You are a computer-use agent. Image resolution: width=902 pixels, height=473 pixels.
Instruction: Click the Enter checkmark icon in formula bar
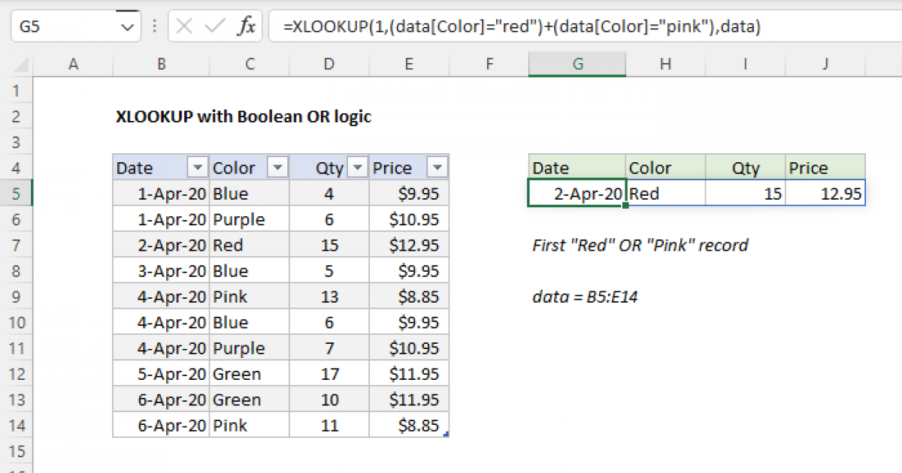pyautogui.click(x=215, y=28)
